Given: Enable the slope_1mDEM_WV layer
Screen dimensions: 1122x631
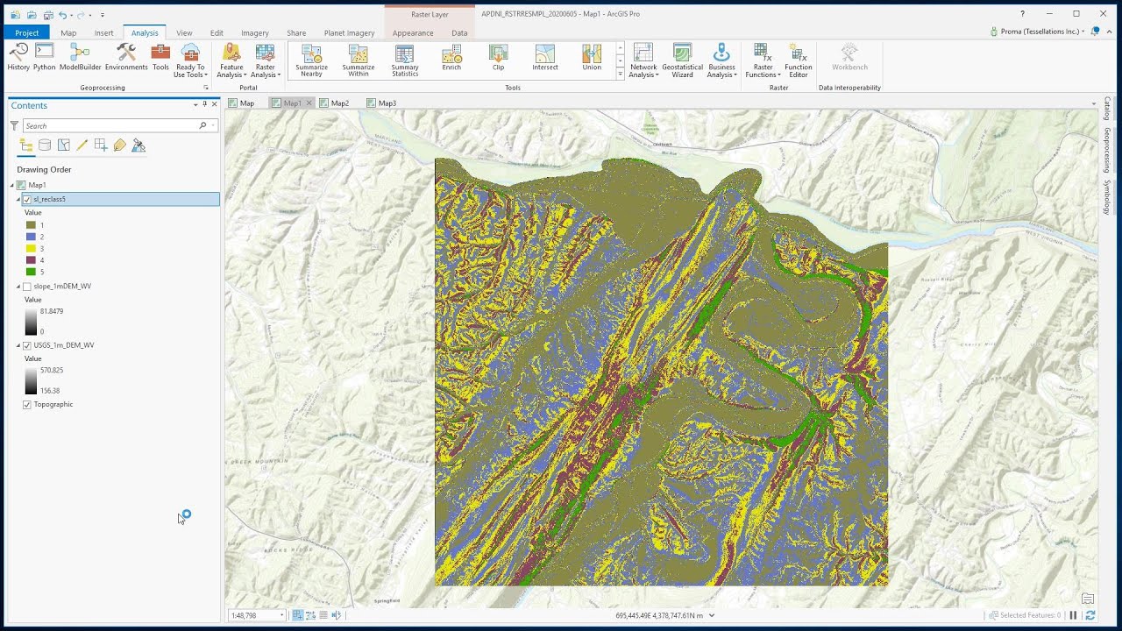Looking at the screenshot, I should (27, 287).
